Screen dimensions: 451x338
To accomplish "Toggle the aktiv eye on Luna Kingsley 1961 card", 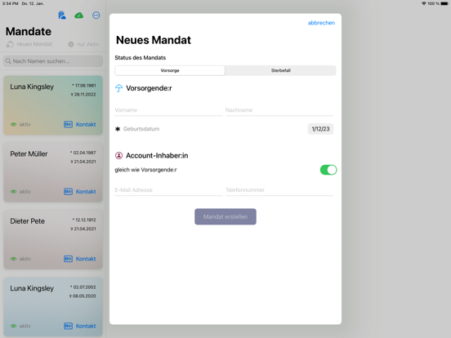I will 14,124.
